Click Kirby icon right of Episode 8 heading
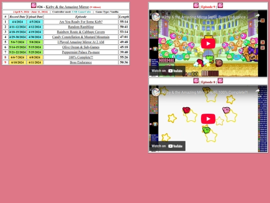This screenshot has height=203, width=270. click(220, 81)
